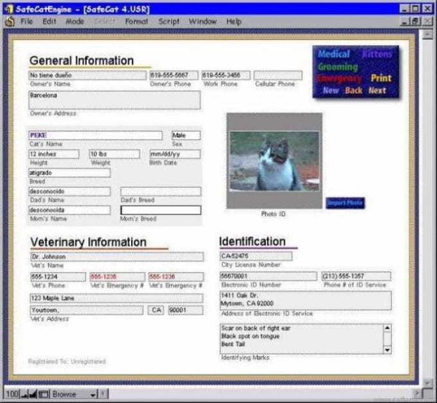Screen dimensions: 437x403
Task: Click Identifying Marks scroll down arrow
Action: pyautogui.click(x=388, y=350)
